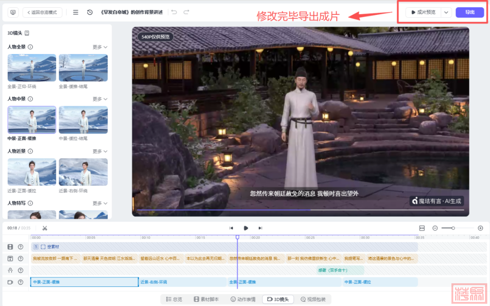Click the 导出 export button
The image size is (490, 306).
tap(470, 12)
